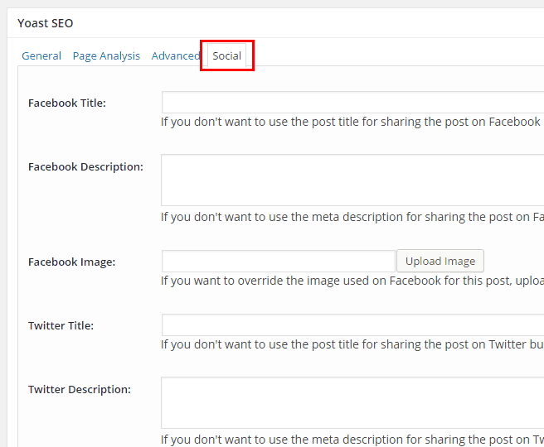544x447 pixels.
Task: Focus the Facebook Description text area
Action: pos(352,180)
